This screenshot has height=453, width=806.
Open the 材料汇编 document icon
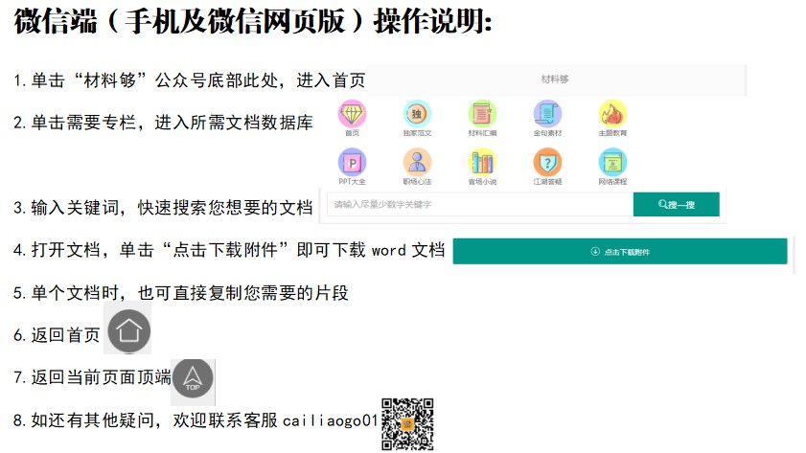click(482, 114)
